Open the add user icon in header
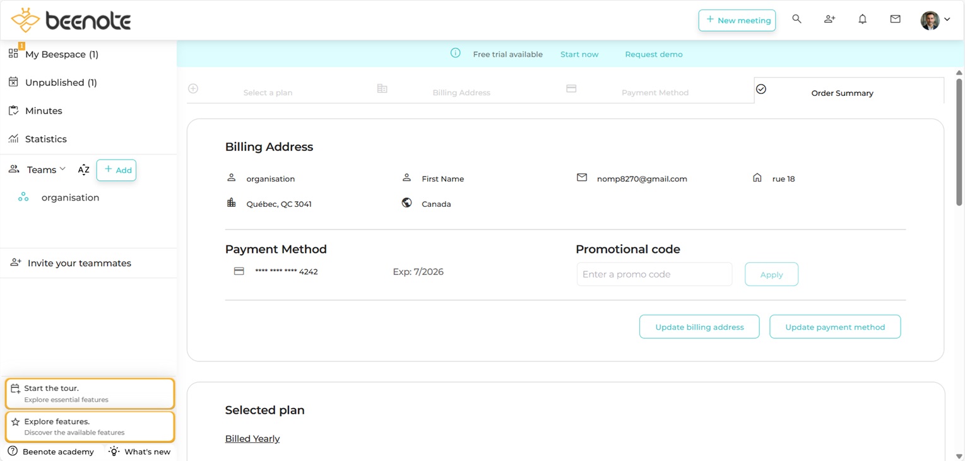Screen dimensions: 965x461 point(829,20)
